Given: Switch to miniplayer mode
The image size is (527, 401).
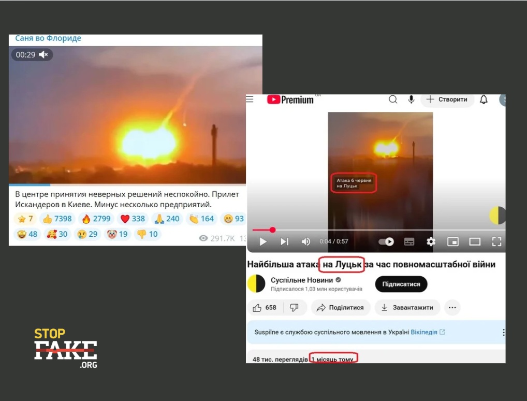Looking at the screenshot, I should 453,241.
